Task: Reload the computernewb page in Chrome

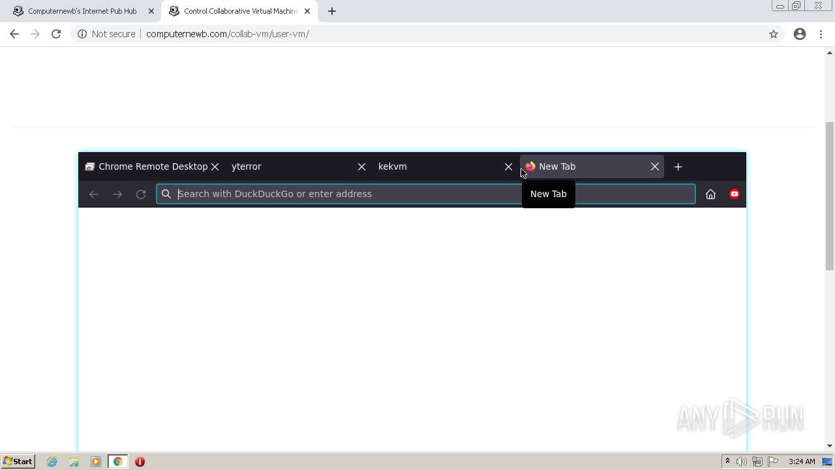Action: click(56, 34)
